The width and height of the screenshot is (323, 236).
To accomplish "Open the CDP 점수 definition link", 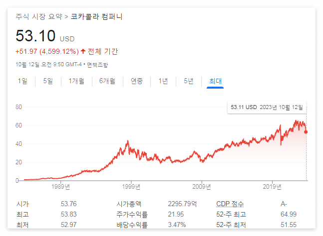I will [x=230, y=204].
